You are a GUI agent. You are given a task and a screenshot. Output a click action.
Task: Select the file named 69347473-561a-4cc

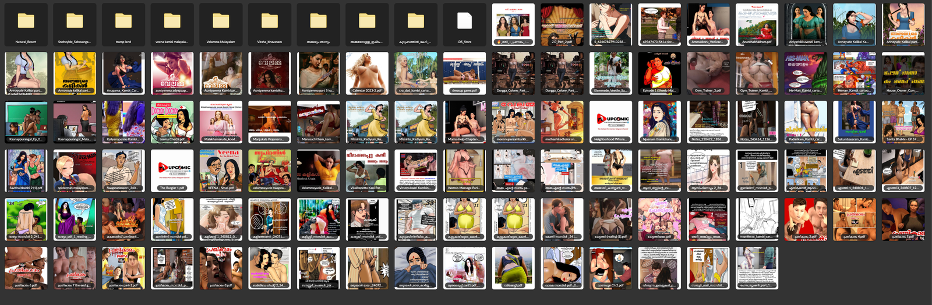point(659,25)
